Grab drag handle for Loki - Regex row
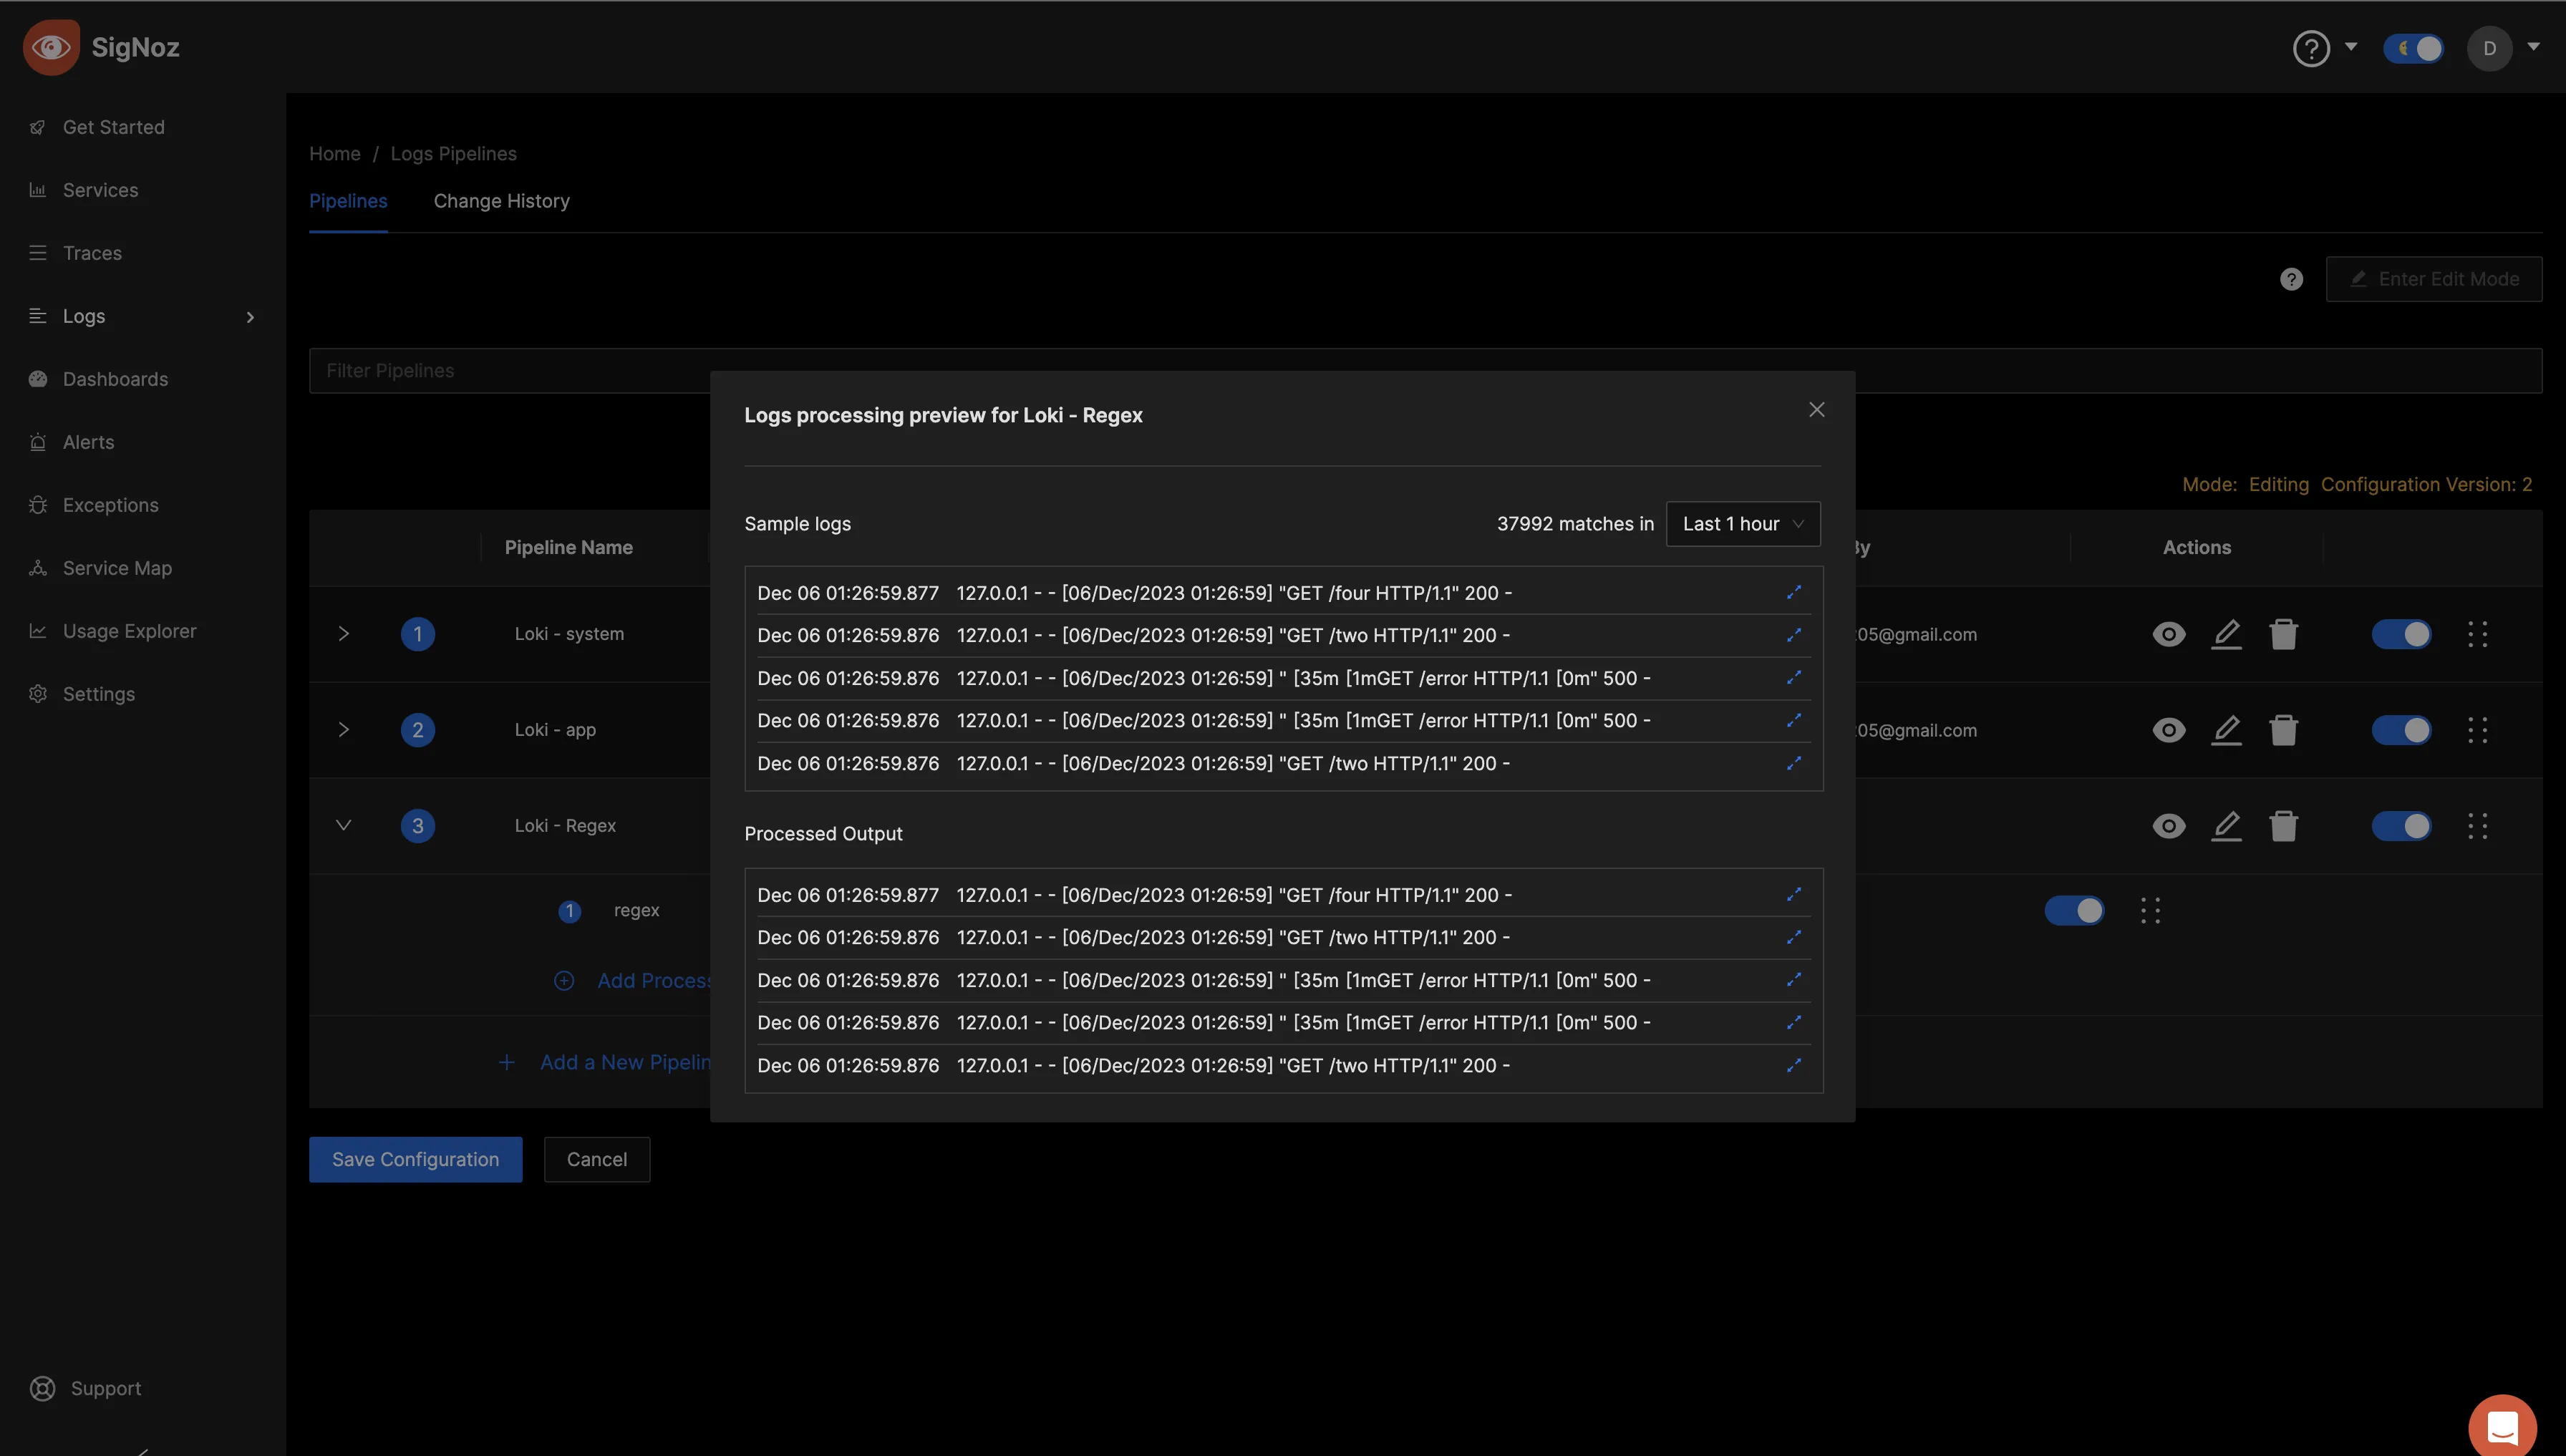2566x1456 pixels. pos(2477,826)
